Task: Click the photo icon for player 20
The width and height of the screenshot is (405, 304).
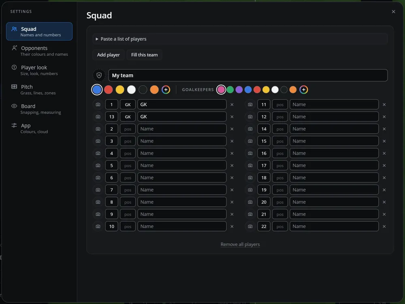Action: [250, 202]
